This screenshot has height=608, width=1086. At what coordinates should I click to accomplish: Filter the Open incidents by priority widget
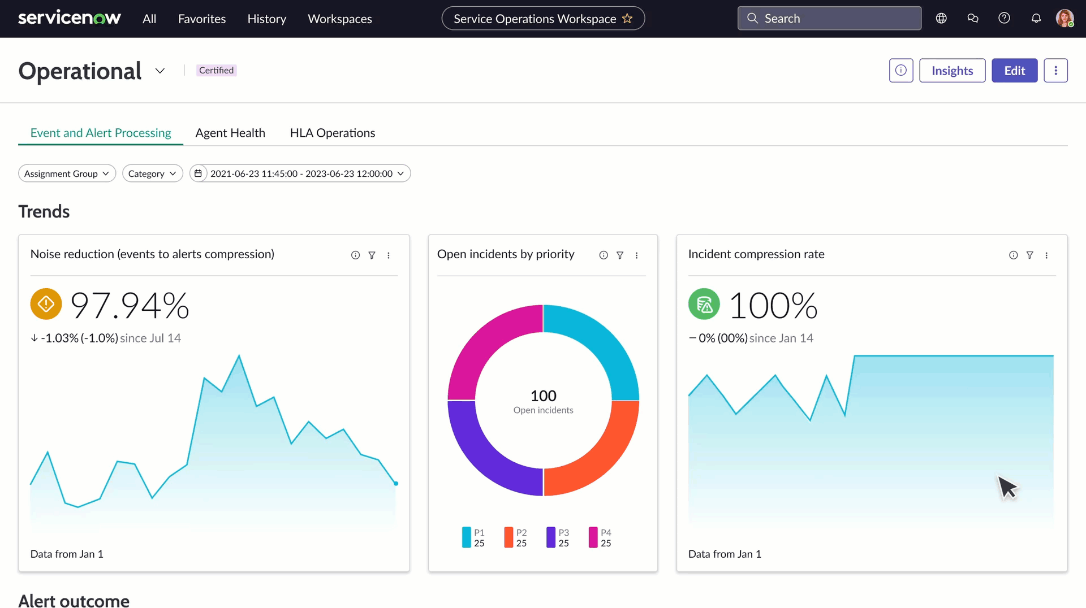pos(620,255)
